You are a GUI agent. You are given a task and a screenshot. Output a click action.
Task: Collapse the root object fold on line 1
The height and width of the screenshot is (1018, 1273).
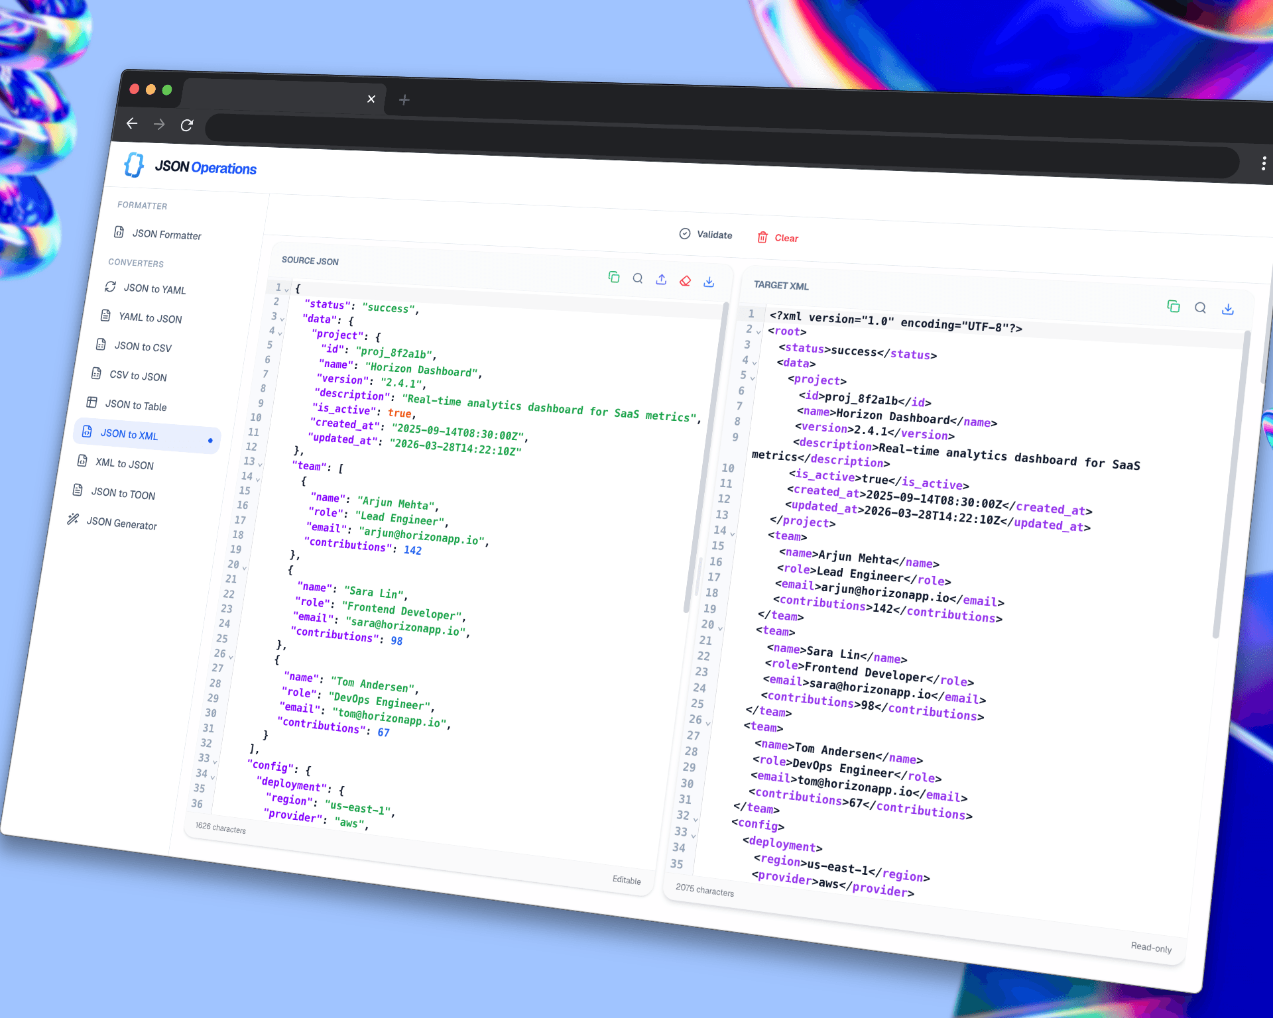pos(286,289)
